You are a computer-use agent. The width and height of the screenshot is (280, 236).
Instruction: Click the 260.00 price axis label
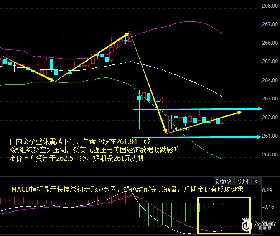(x=270, y=154)
